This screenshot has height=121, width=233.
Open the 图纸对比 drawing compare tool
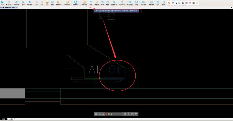coord(67,3)
